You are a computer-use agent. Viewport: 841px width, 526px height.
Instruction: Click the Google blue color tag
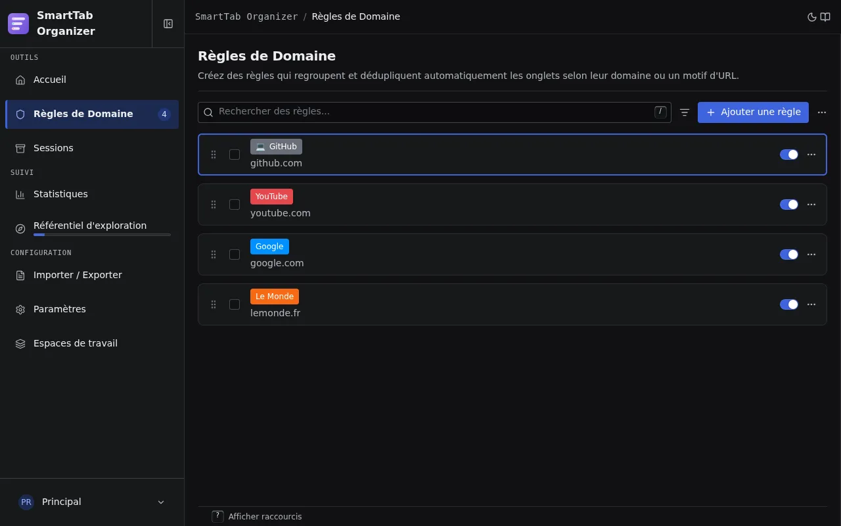[269, 247]
